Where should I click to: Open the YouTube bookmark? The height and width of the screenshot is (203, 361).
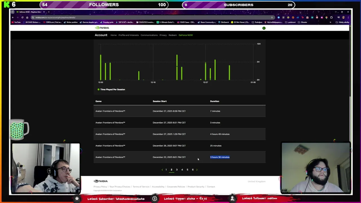point(16,22)
